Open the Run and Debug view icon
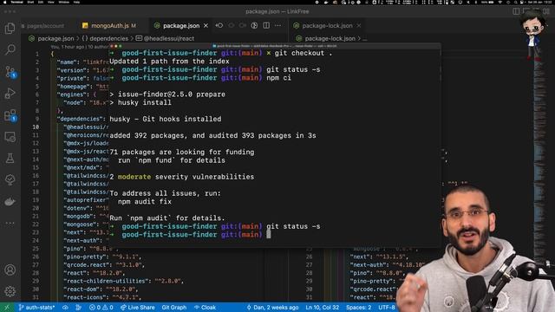 (x=10, y=94)
